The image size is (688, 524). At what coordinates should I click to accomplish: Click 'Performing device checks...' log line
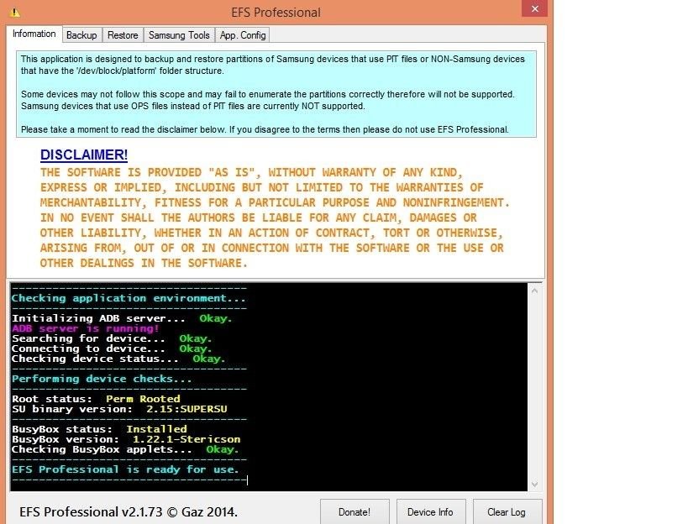pos(102,379)
